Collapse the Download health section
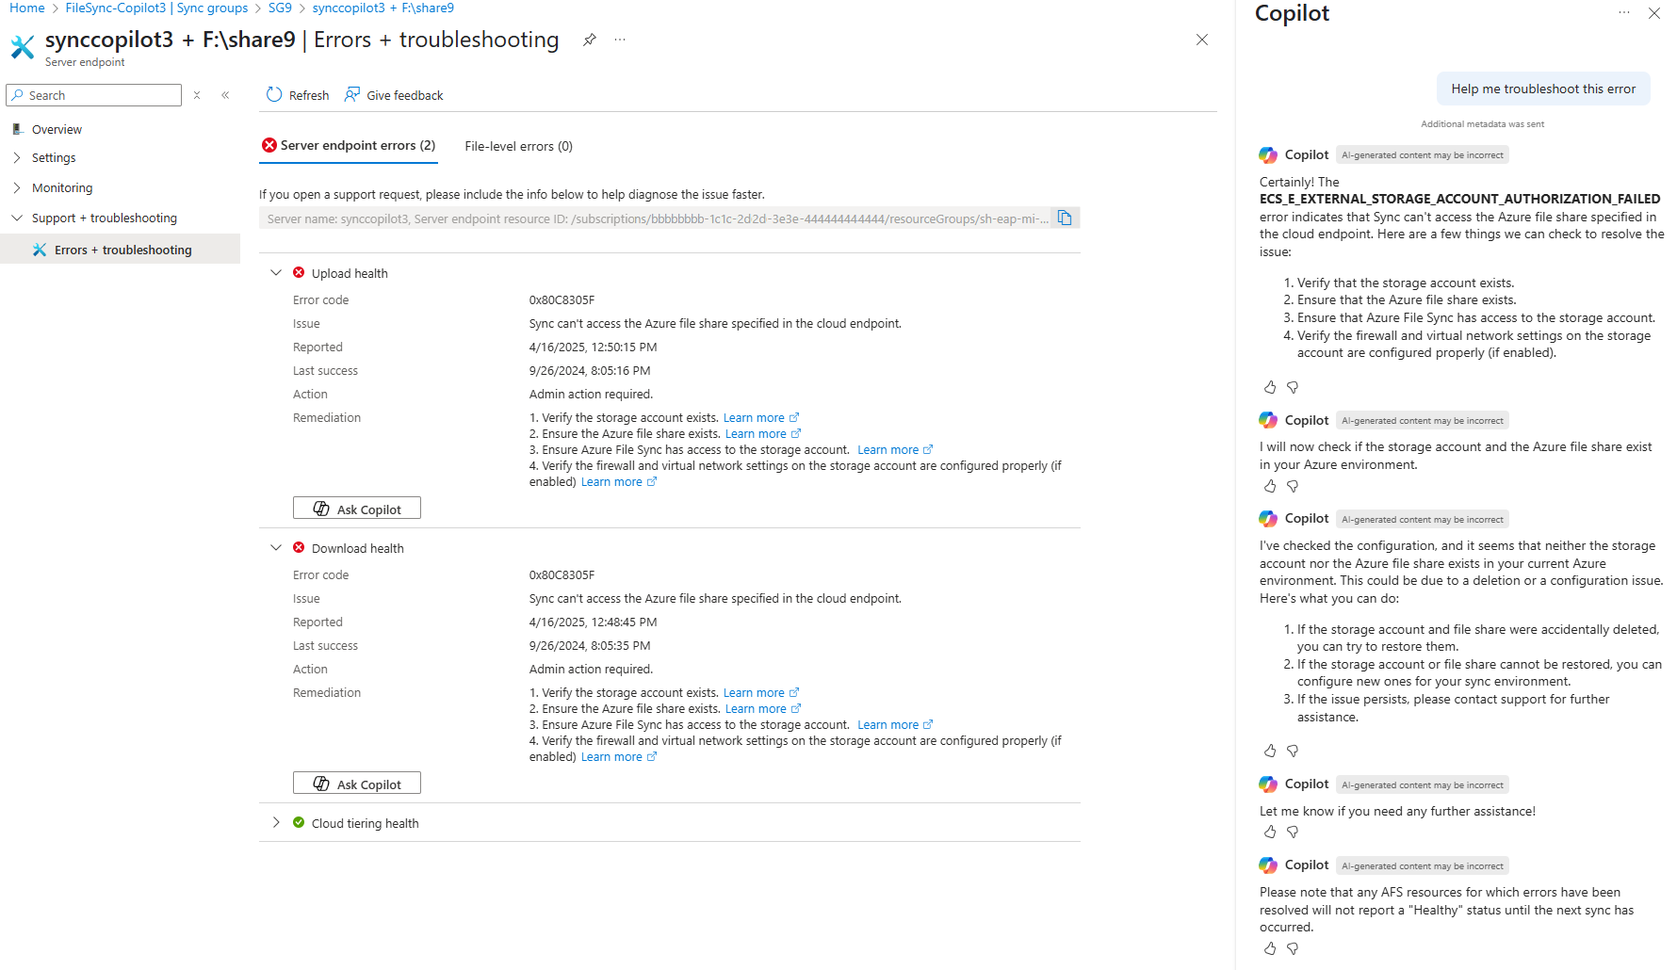1677x970 pixels. click(x=276, y=548)
